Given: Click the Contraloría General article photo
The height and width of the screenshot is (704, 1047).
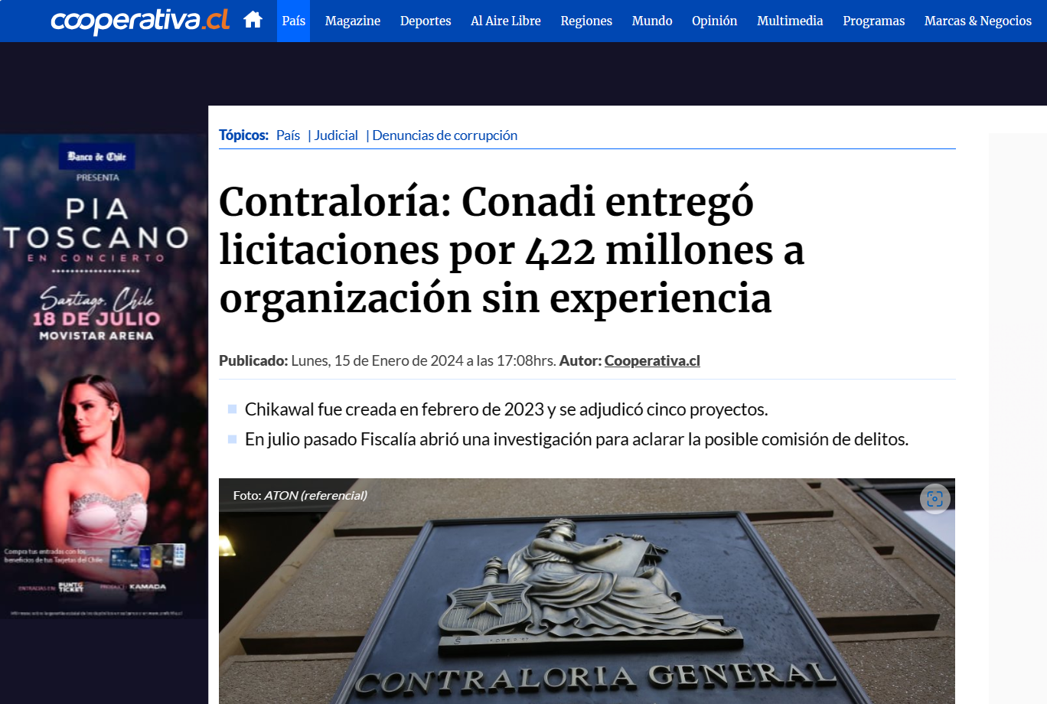Looking at the screenshot, I should coord(587,591).
